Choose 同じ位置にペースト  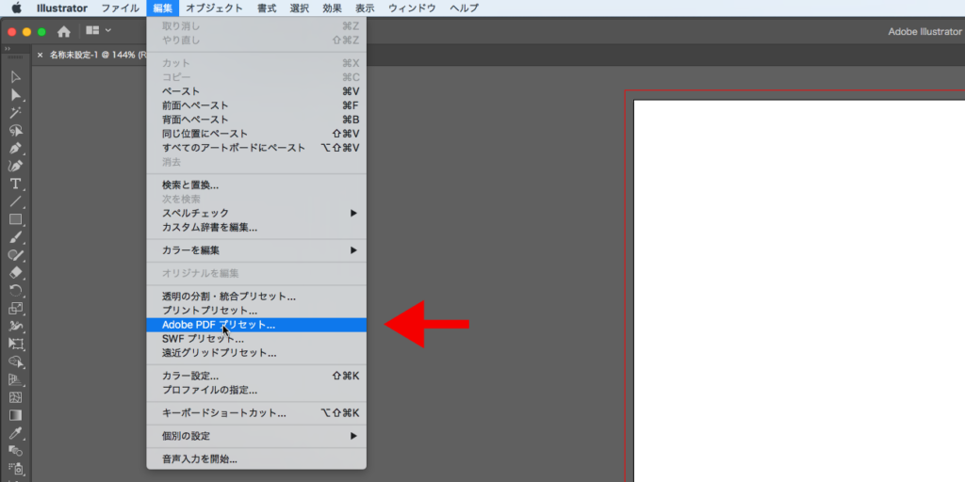click(x=256, y=134)
